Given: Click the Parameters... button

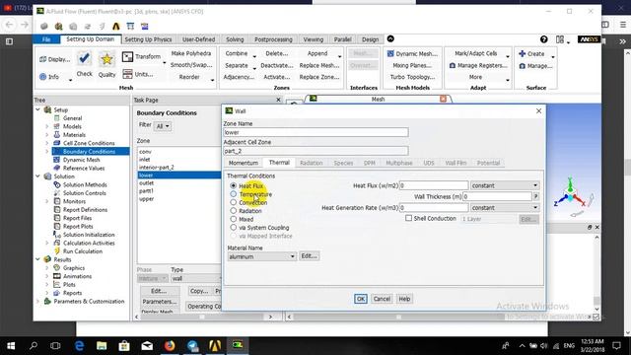Looking at the screenshot, I should pos(160,302).
